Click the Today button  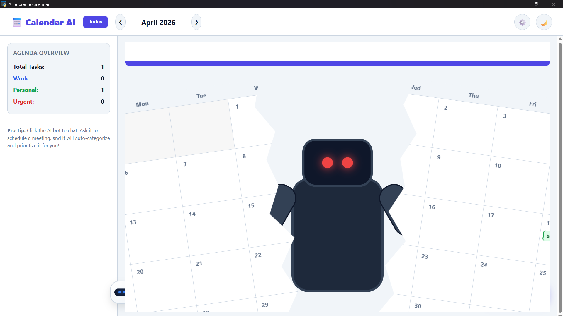point(95,22)
